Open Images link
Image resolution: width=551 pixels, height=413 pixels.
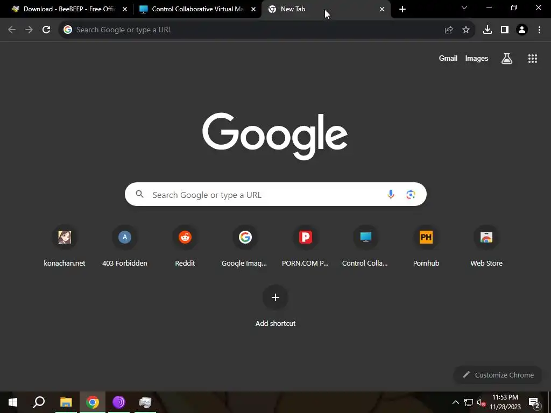(x=477, y=59)
